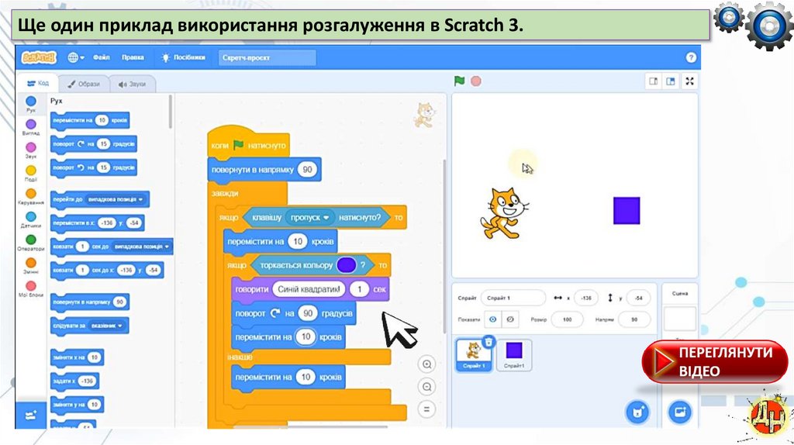Click the коли прапорець натиснуто hat block
Screen dimensions: 794x445
249,142
